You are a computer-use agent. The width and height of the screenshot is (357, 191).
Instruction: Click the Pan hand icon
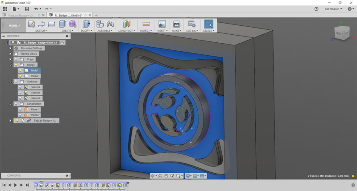(x=166, y=176)
